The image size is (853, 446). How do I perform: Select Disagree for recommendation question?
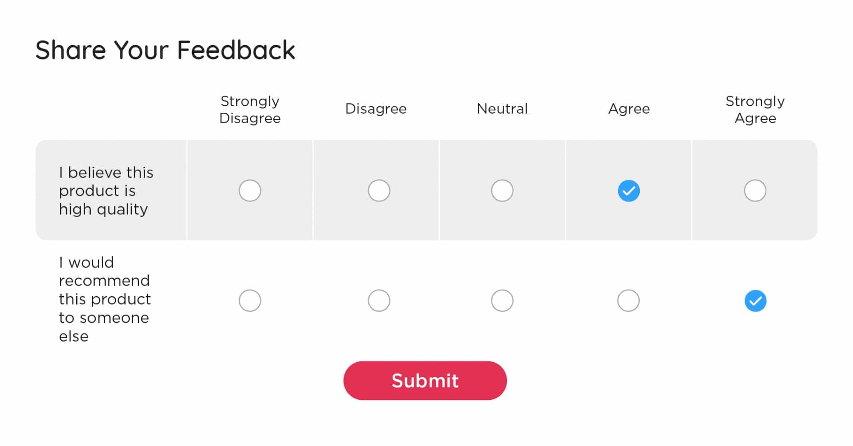click(378, 300)
